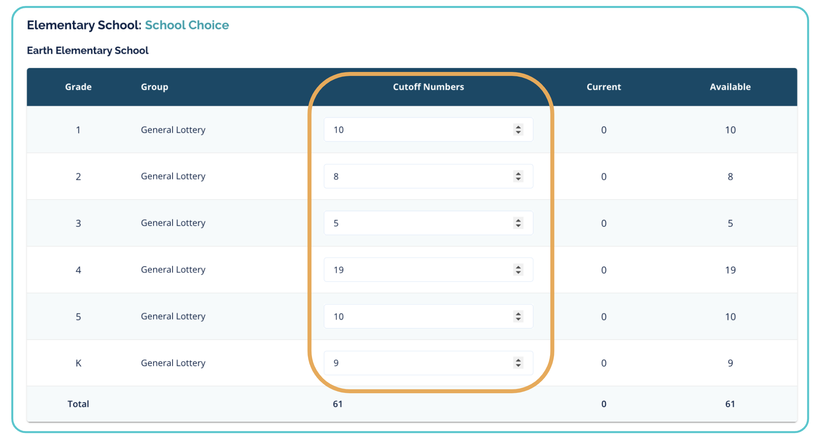Click the Cutoff Numbers column header
The height and width of the screenshot is (439, 816).
tap(428, 87)
